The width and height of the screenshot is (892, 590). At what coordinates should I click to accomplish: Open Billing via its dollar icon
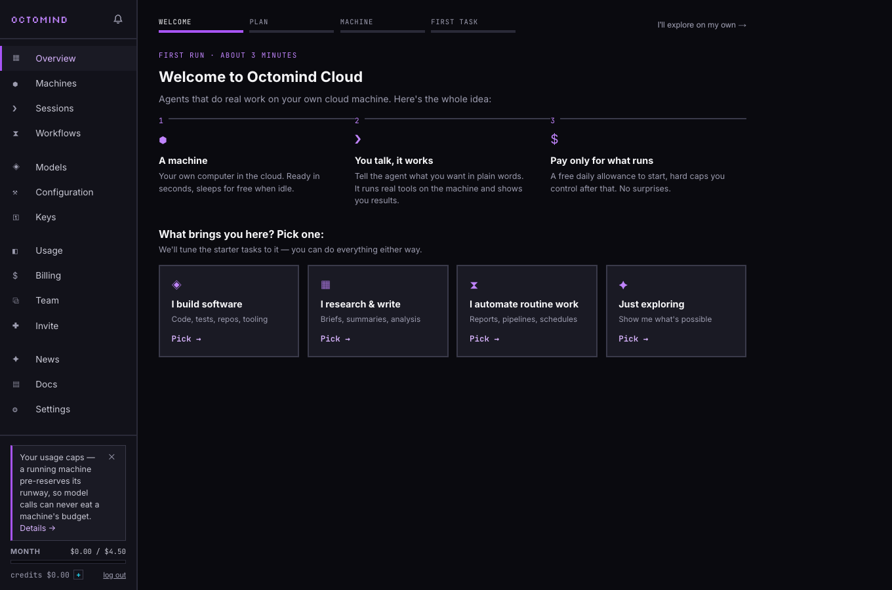(x=16, y=276)
